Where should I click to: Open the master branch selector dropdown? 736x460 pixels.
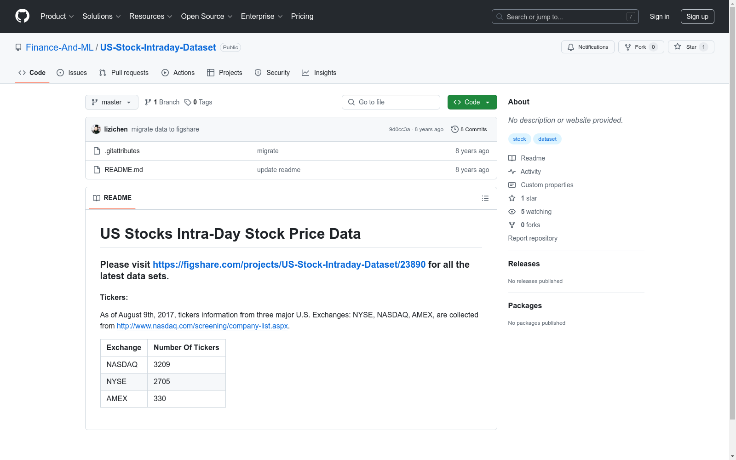112,102
